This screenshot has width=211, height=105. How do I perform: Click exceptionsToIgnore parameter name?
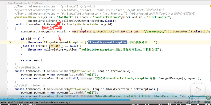coord(42,21)
